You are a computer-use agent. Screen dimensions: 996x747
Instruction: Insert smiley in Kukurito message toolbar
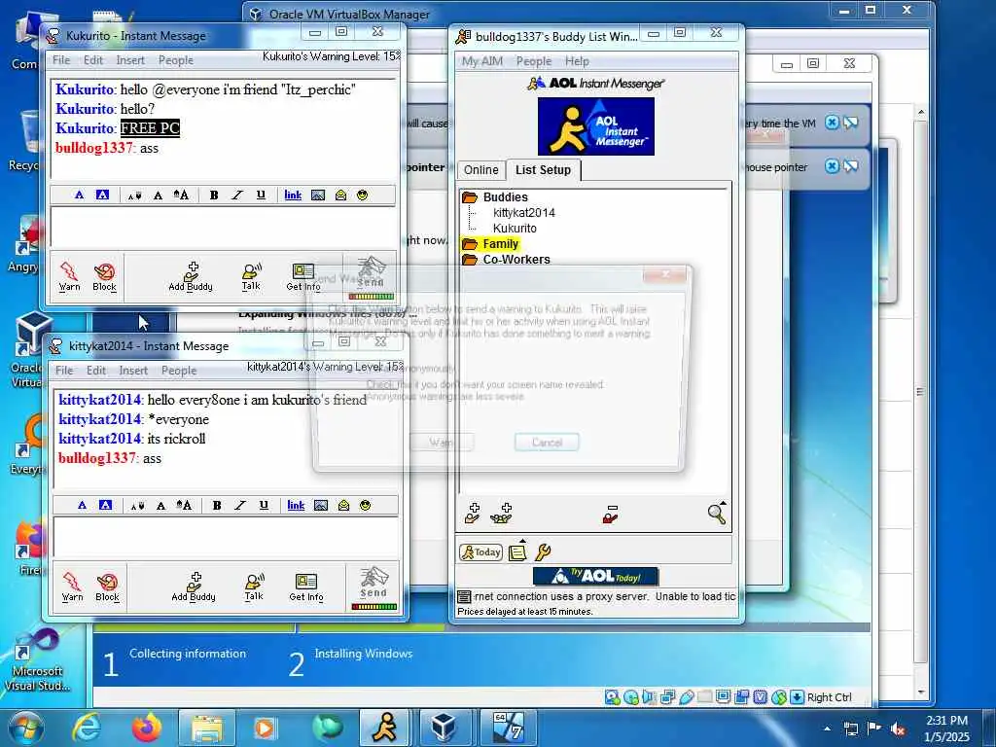362,195
